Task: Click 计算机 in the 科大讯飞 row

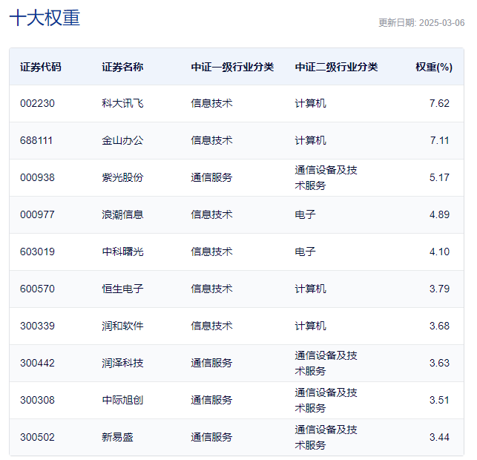Action: 311,103
